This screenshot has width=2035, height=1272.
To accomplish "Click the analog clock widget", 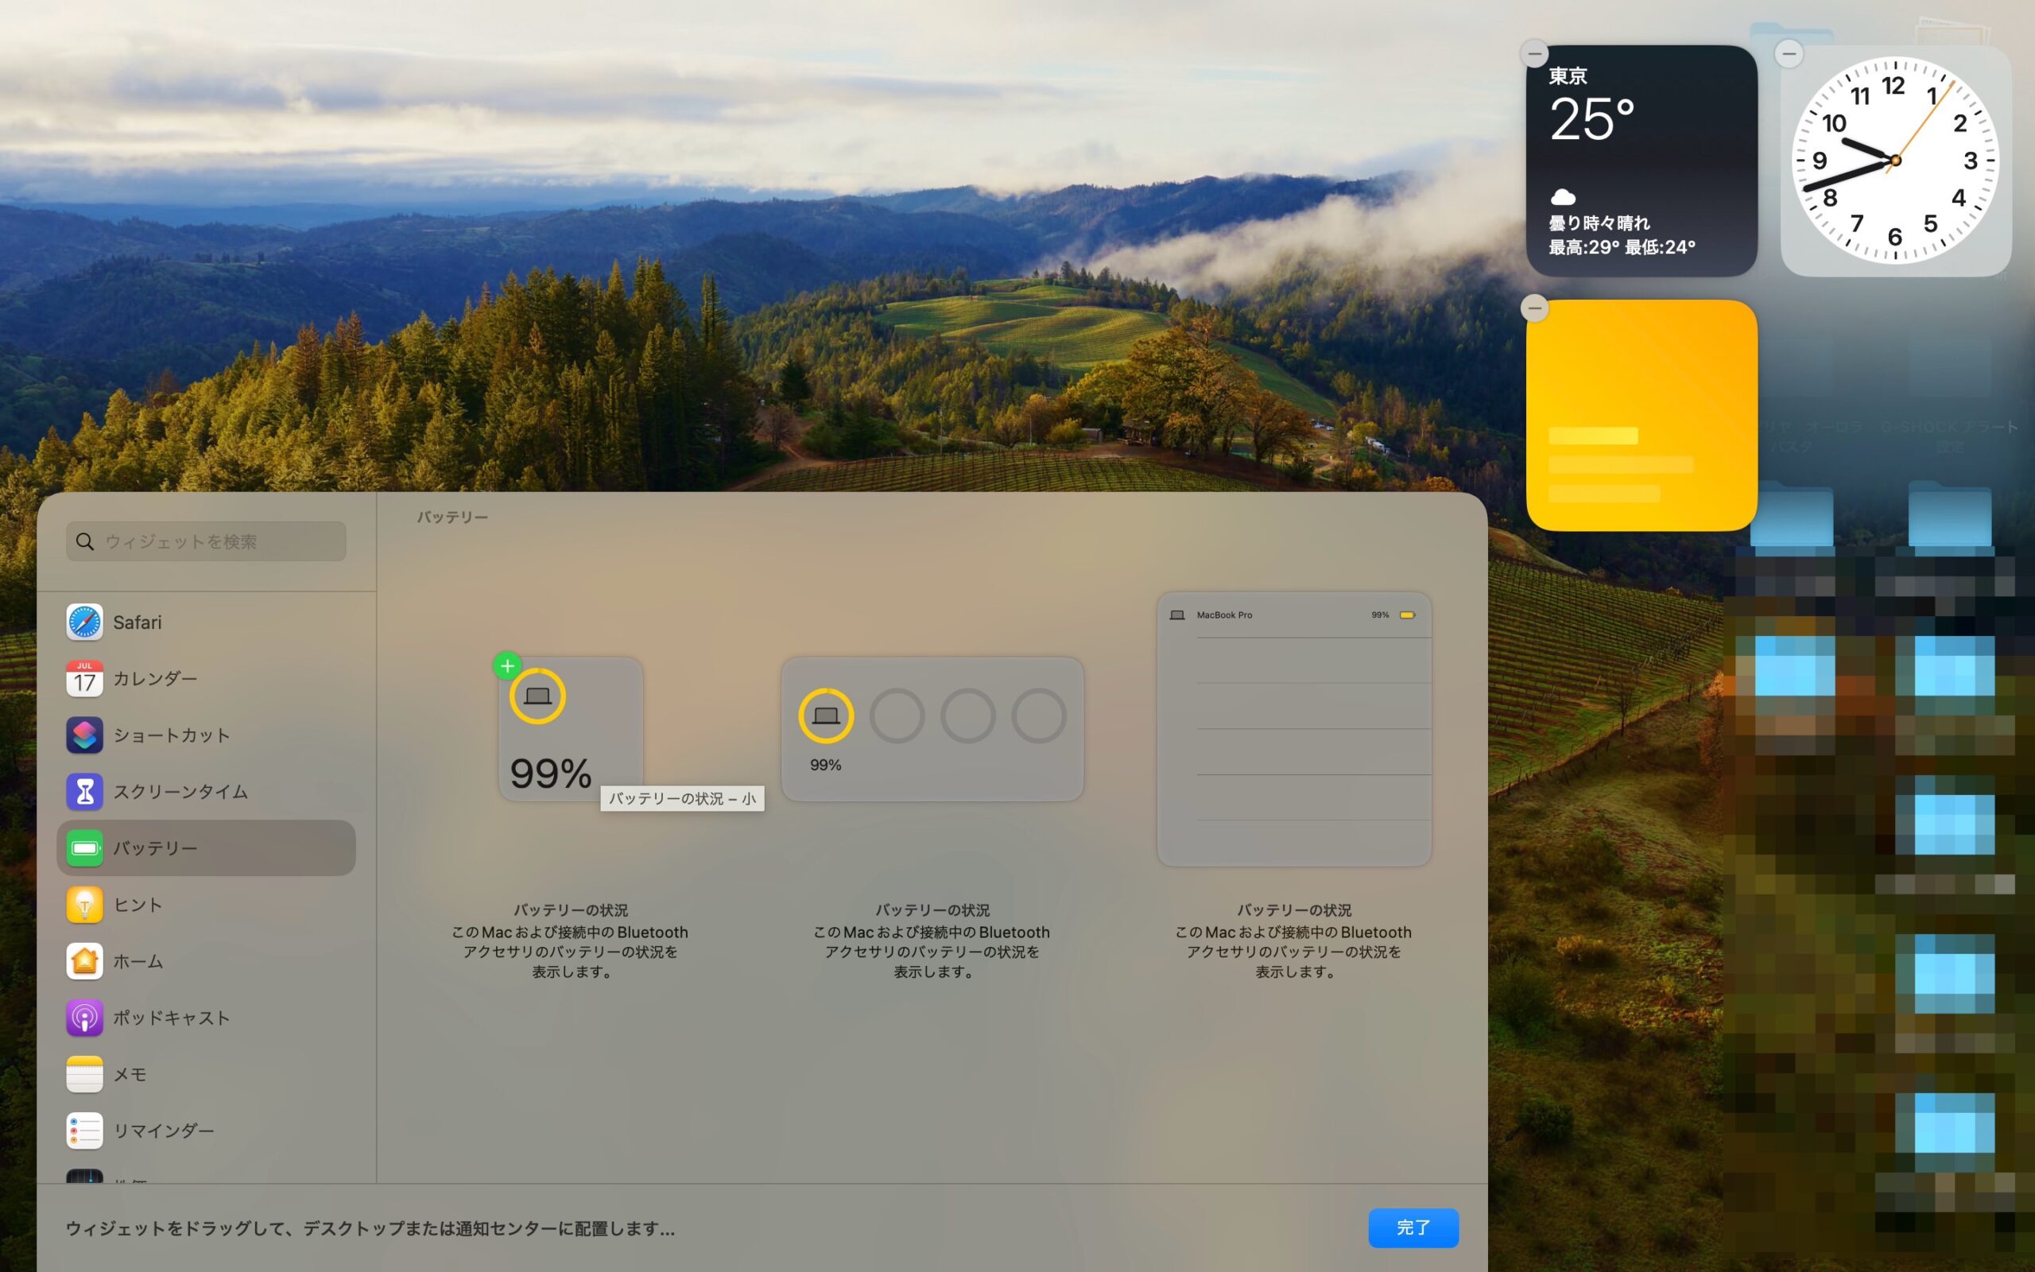I will (1895, 161).
